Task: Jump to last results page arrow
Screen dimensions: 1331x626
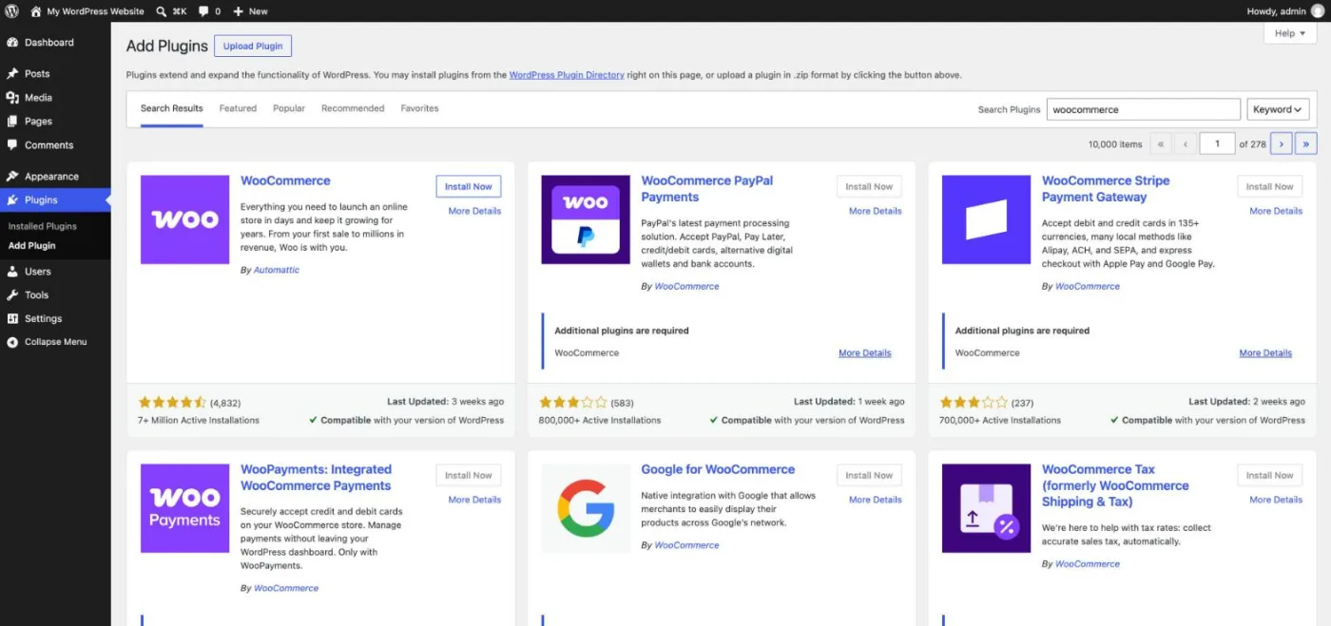Action: pos(1306,143)
